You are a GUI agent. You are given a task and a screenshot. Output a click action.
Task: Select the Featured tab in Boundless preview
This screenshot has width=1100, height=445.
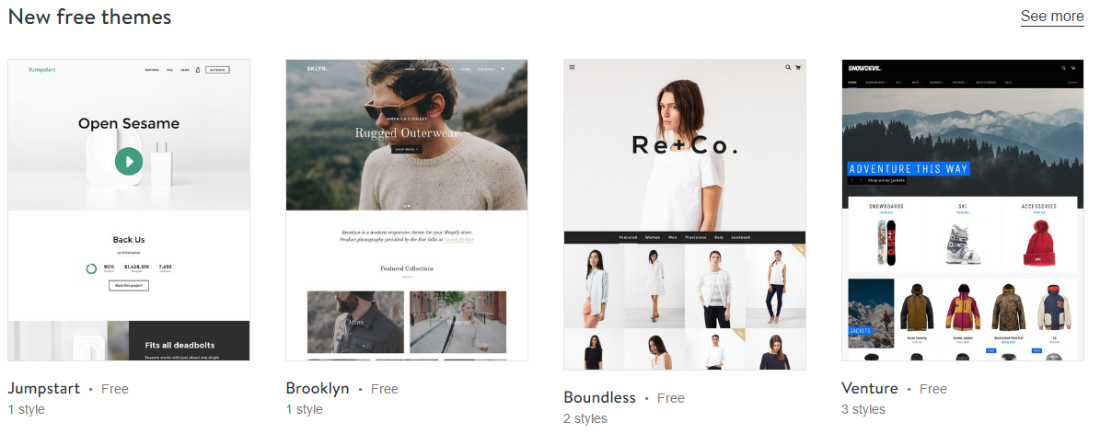[x=628, y=237]
